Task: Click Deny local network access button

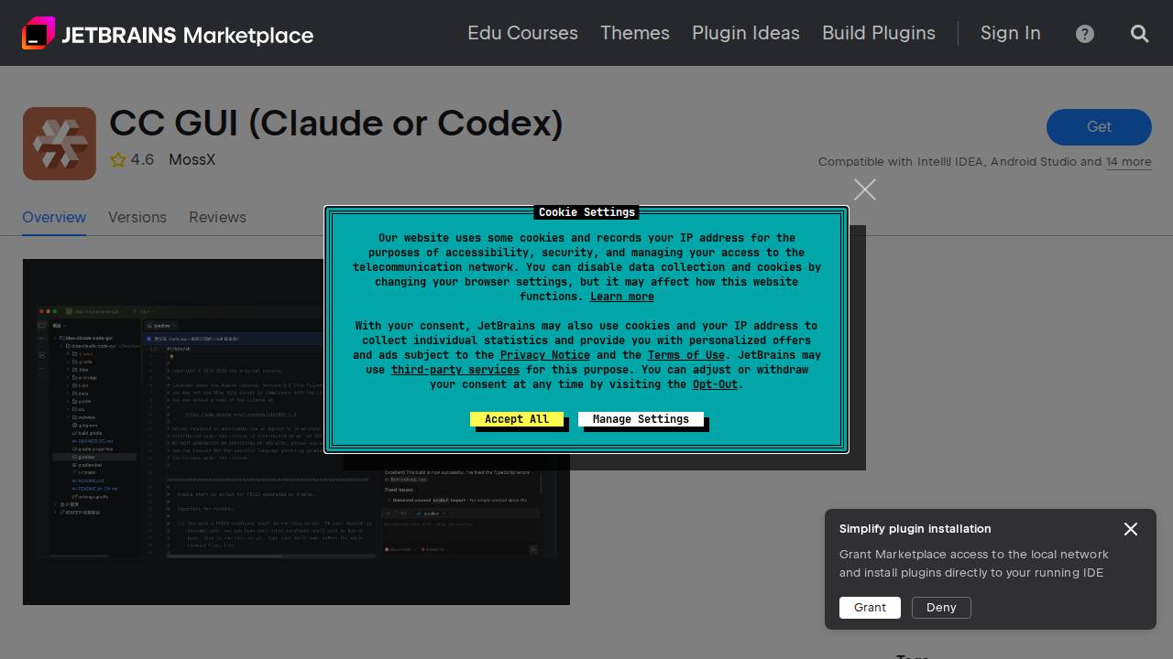Action: [941, 608]
